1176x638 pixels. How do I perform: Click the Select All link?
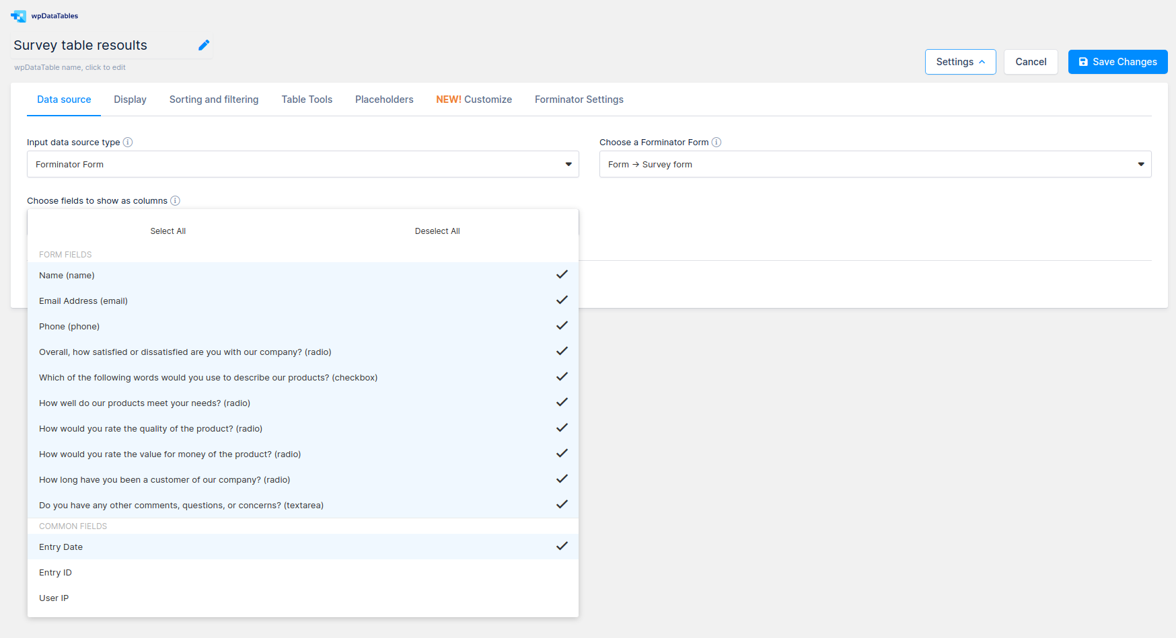[168, 231]
